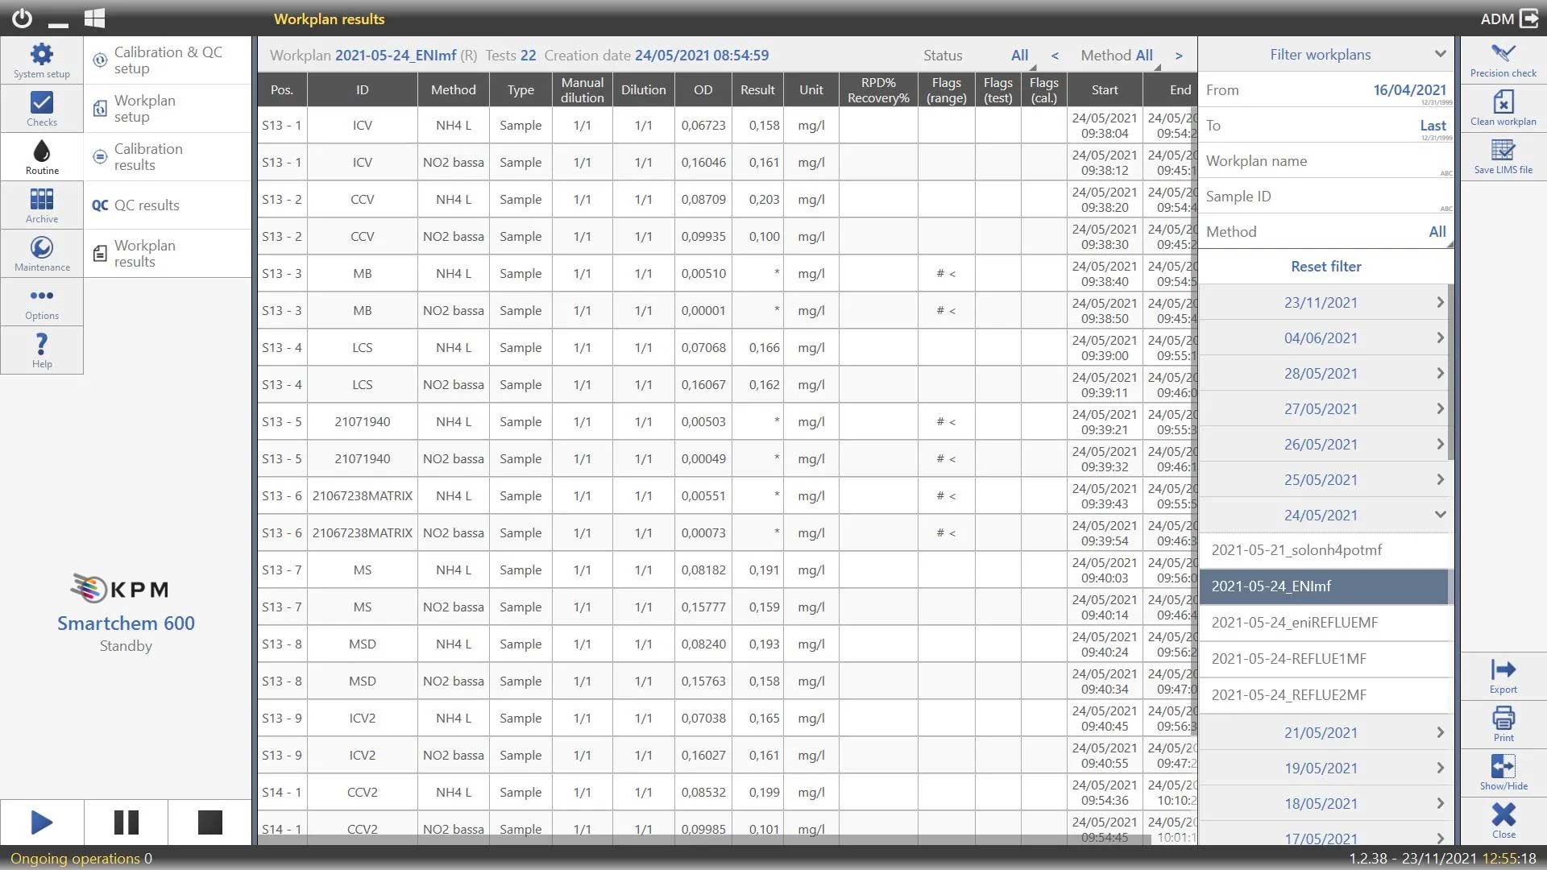The image size is (1547, 870).
Task: Click the Precision check icon
Action: (x=1503, y=60)
